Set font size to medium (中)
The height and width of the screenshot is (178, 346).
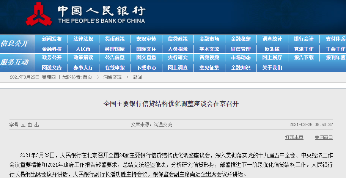point(30,124)
